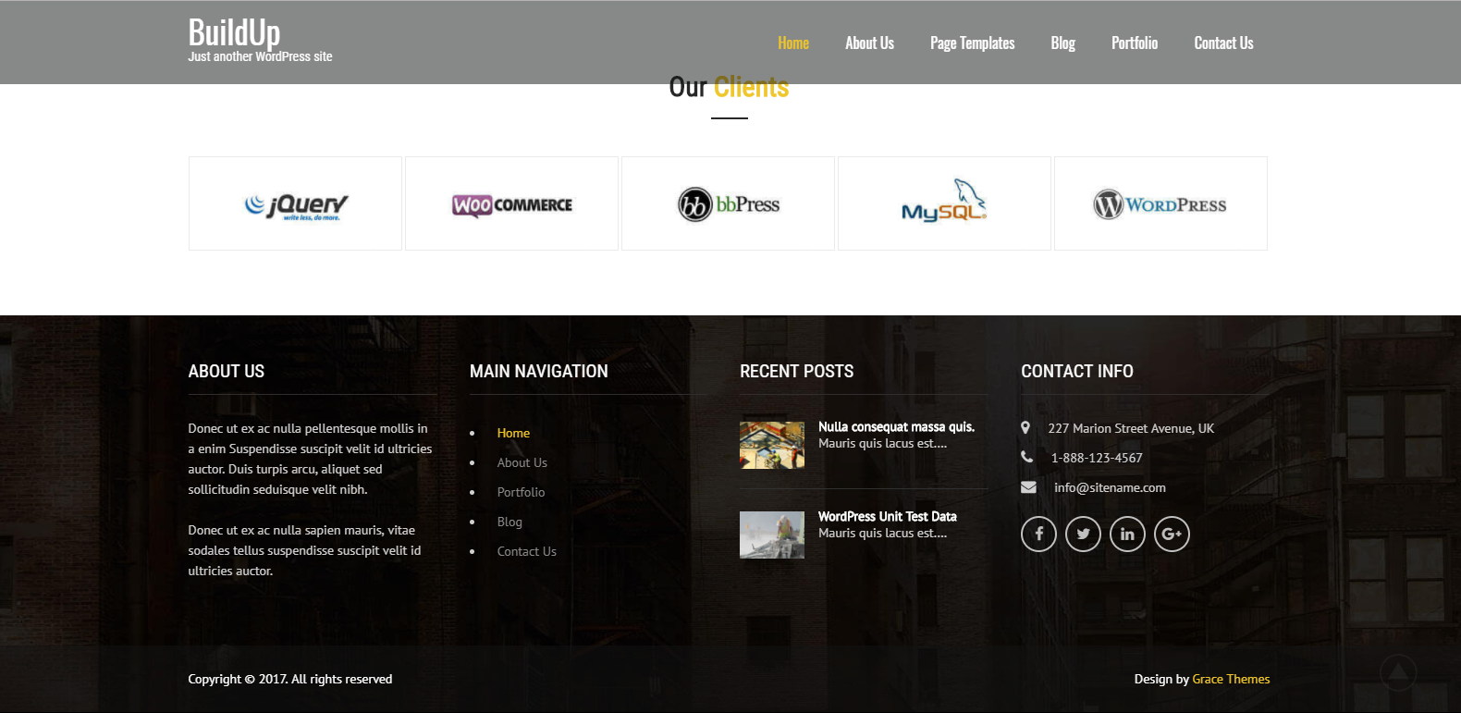The width and height of the screenshot is (1461, 713).
Task: Click the jQuery client logo
Action: click(x=296, y=204)
